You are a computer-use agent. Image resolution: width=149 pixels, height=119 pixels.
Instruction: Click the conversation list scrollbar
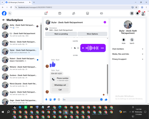click(41, 37)
